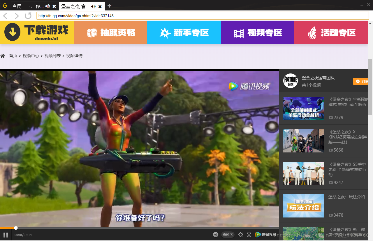Screen dimensions: 373x241
Task: Click the crystal icon beside 活动专区
Action: (x=312, y=33)
